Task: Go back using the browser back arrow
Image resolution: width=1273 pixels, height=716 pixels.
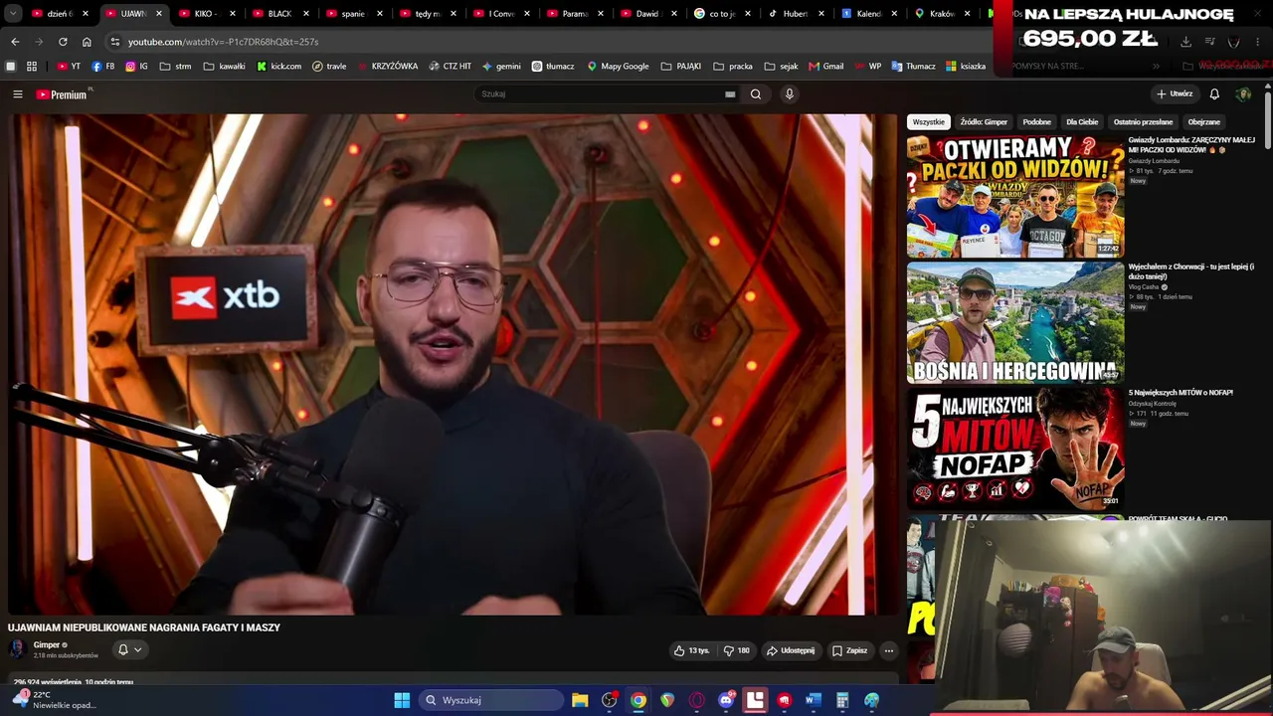Action: (15, 42)
